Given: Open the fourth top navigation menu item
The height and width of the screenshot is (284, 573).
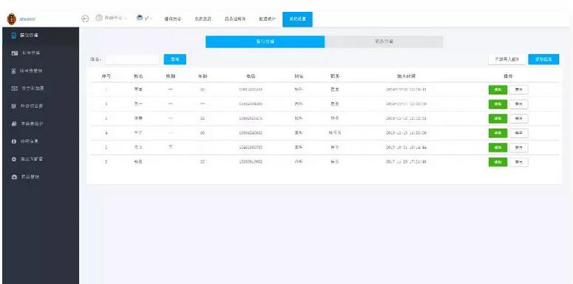Looking at the screenshot, I should (x=268, y=19).
